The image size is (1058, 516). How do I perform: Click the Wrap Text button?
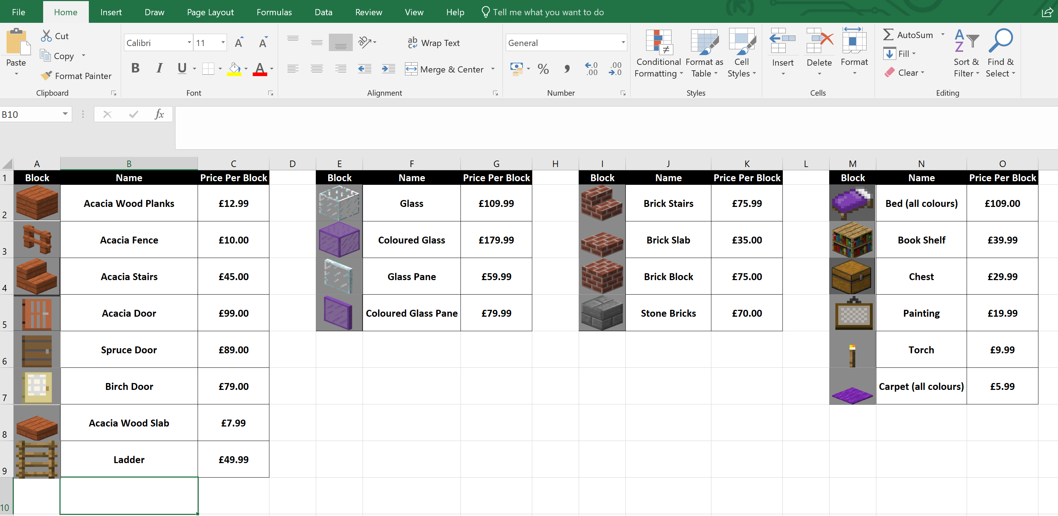[432, 42]
